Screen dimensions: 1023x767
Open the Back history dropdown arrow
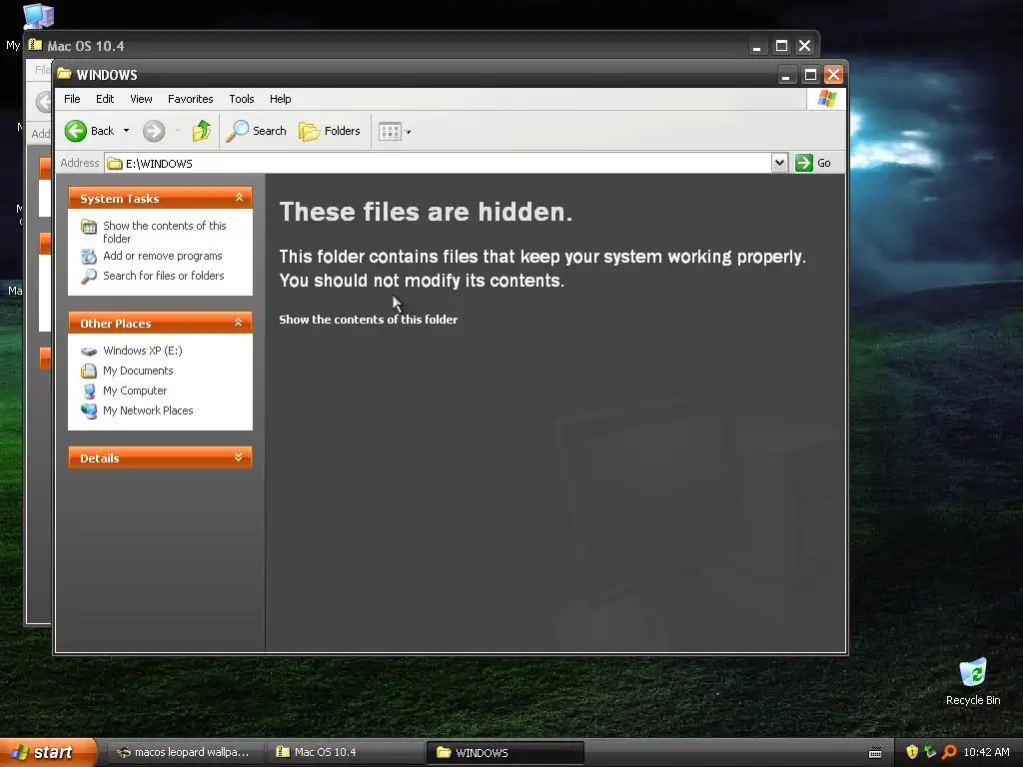(x=127, y=131)
